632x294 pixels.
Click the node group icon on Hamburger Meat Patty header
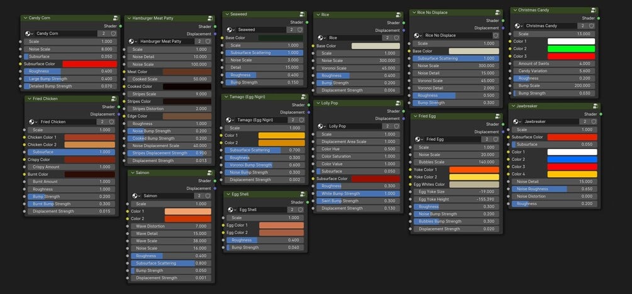210,18
